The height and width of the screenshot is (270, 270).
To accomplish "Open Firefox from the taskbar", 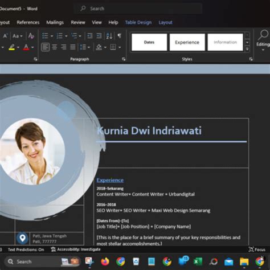I will pyautogui.click(x=105, y=261).
